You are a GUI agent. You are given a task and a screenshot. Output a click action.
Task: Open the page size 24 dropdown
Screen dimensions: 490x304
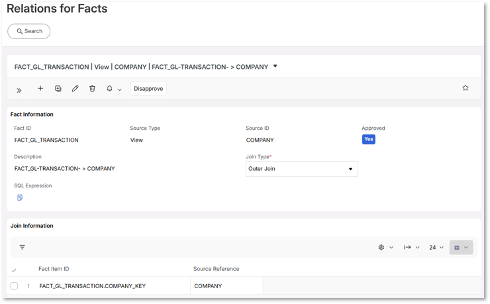point(436,248)
